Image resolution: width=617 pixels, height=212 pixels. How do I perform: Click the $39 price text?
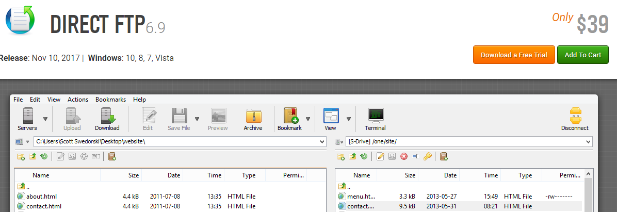[593, 24]
